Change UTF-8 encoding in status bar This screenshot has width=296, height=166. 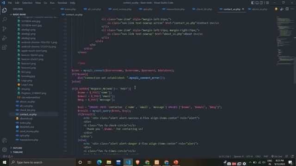pos(249,156)
